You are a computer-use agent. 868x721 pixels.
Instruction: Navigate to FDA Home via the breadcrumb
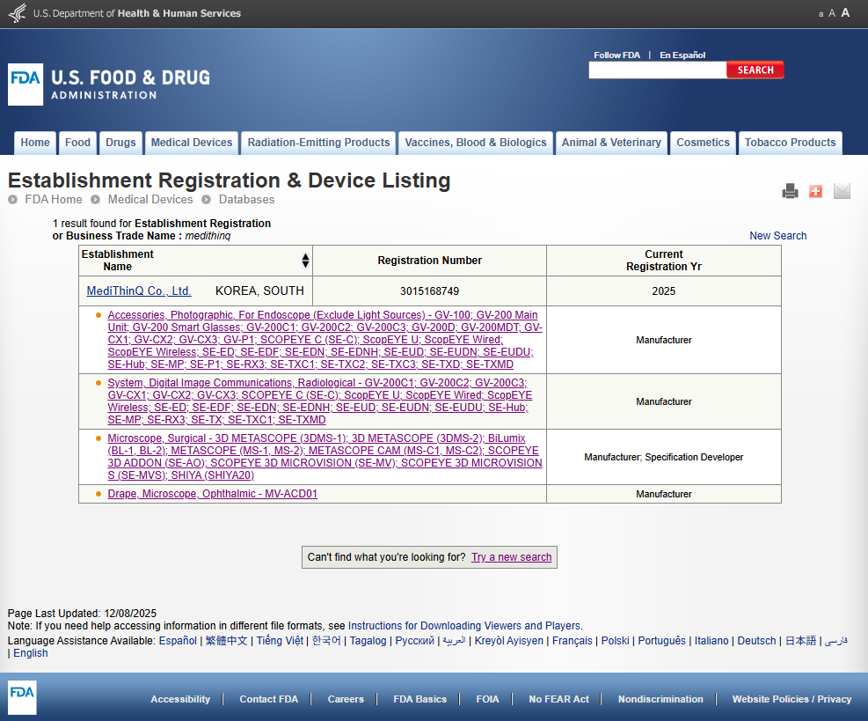(x=53, y=199)
